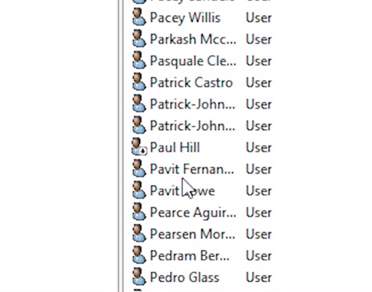Choose the Pasquale Cle... list entry
The width and height of the screenshot is (372, 292).
pyautogui.click(x=193, y=61)
